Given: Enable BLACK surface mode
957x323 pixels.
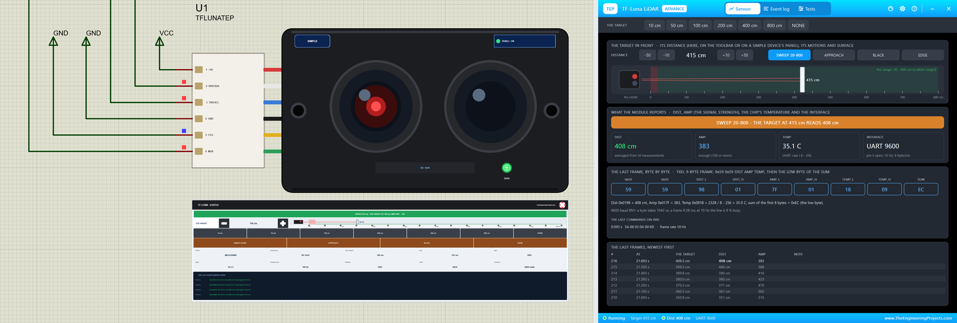Looking at the screenshot, I should point(878,55).
